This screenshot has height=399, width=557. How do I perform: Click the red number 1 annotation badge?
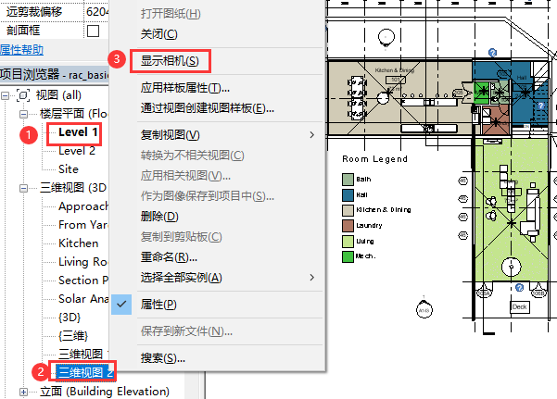pyautogui.click(x=30, y=134)
